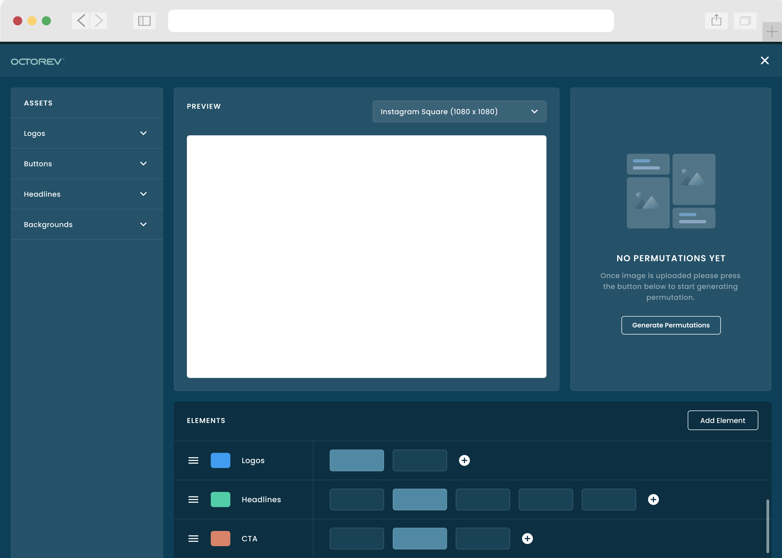782x558 pixels.
Task: Close the editor with the X icon
Action: (765, 61)
